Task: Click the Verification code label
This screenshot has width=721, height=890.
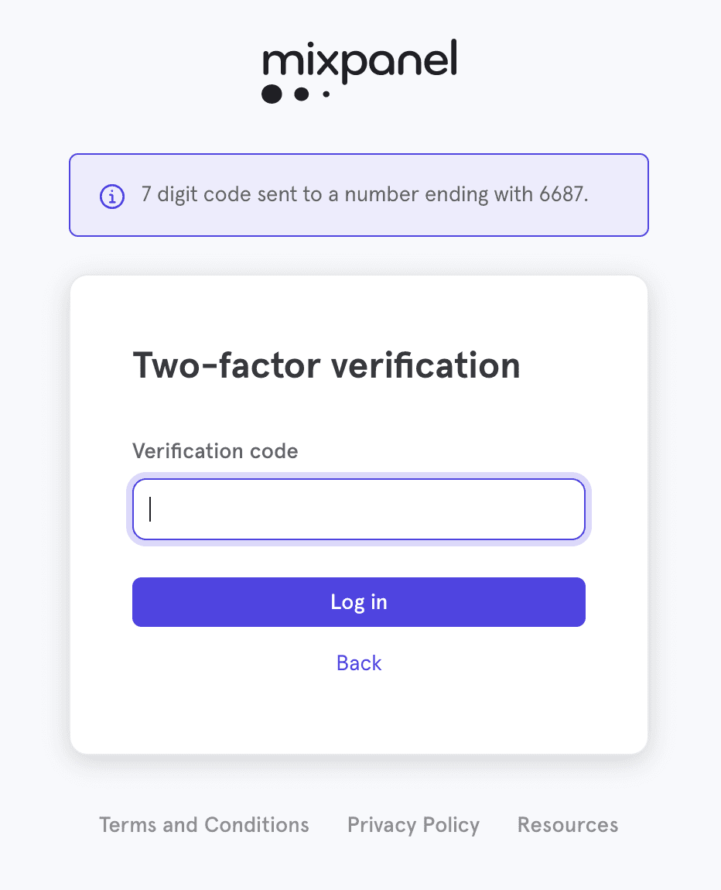Action: click(x=215, y=451)
